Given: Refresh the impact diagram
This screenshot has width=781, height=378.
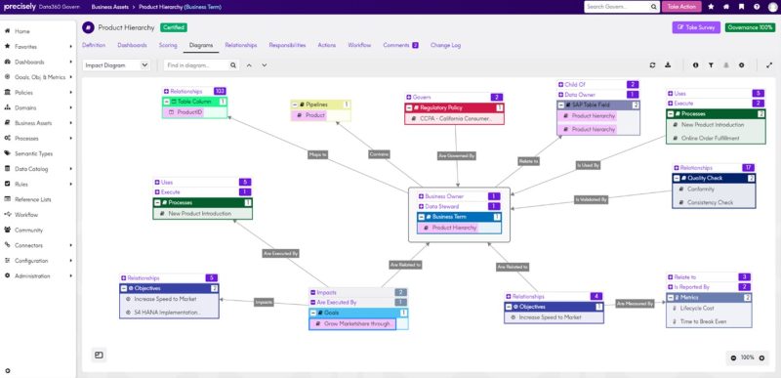Looking at the screenshot, I should (652, 65).
